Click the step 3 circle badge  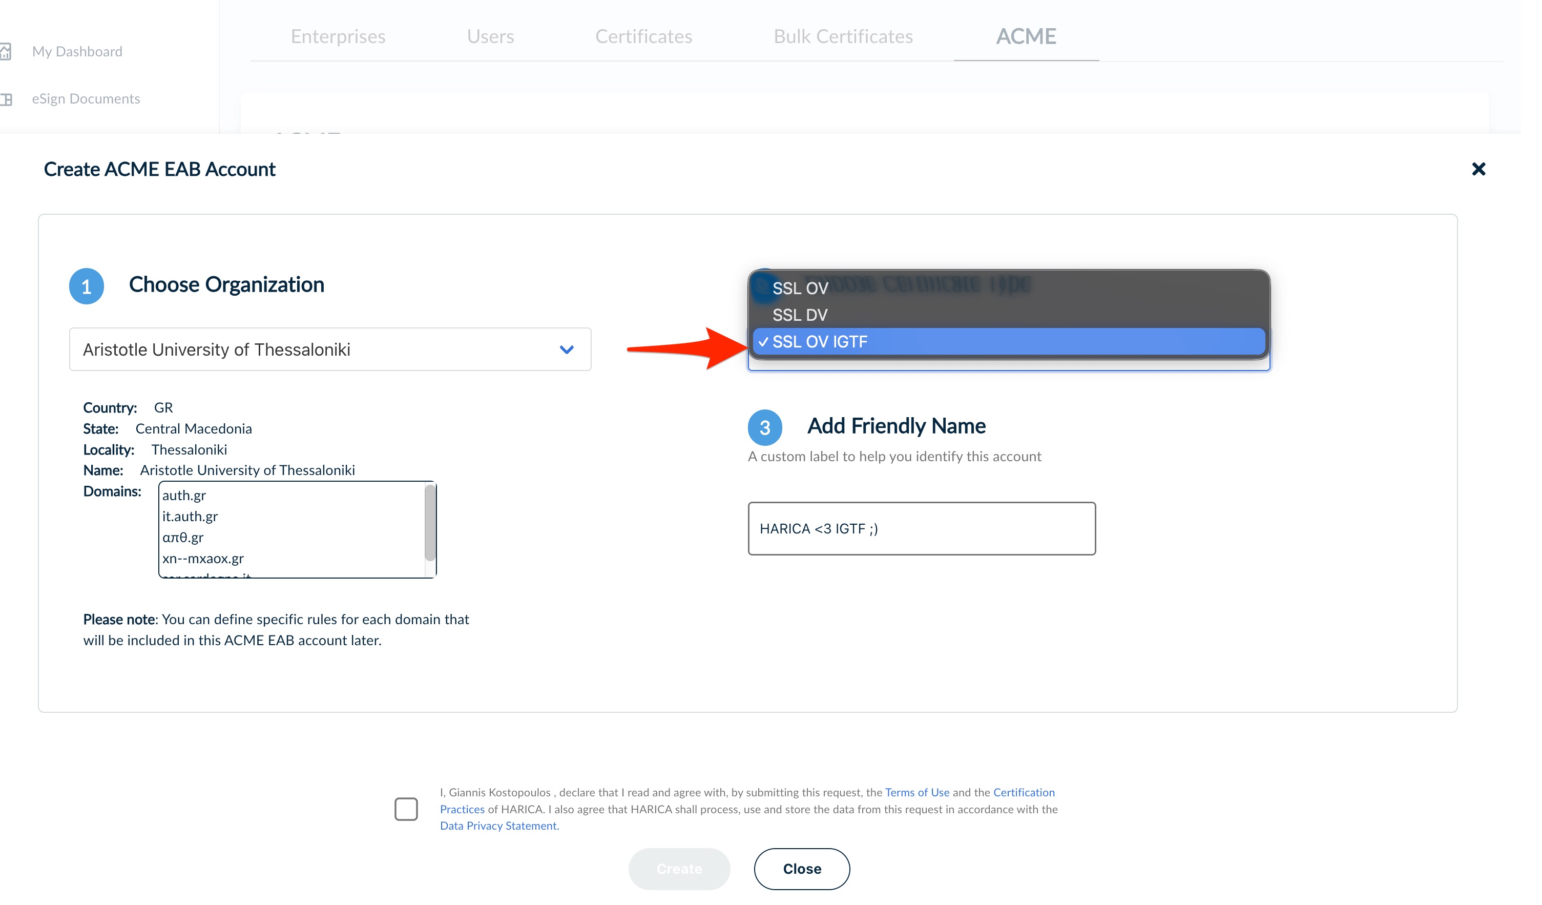(x=764, y=427)
